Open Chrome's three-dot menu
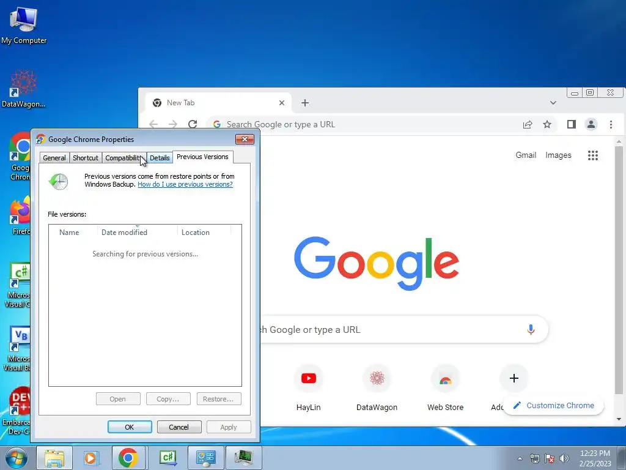The height and width of the screenshot is (470, 626). [x=611, y=124]
